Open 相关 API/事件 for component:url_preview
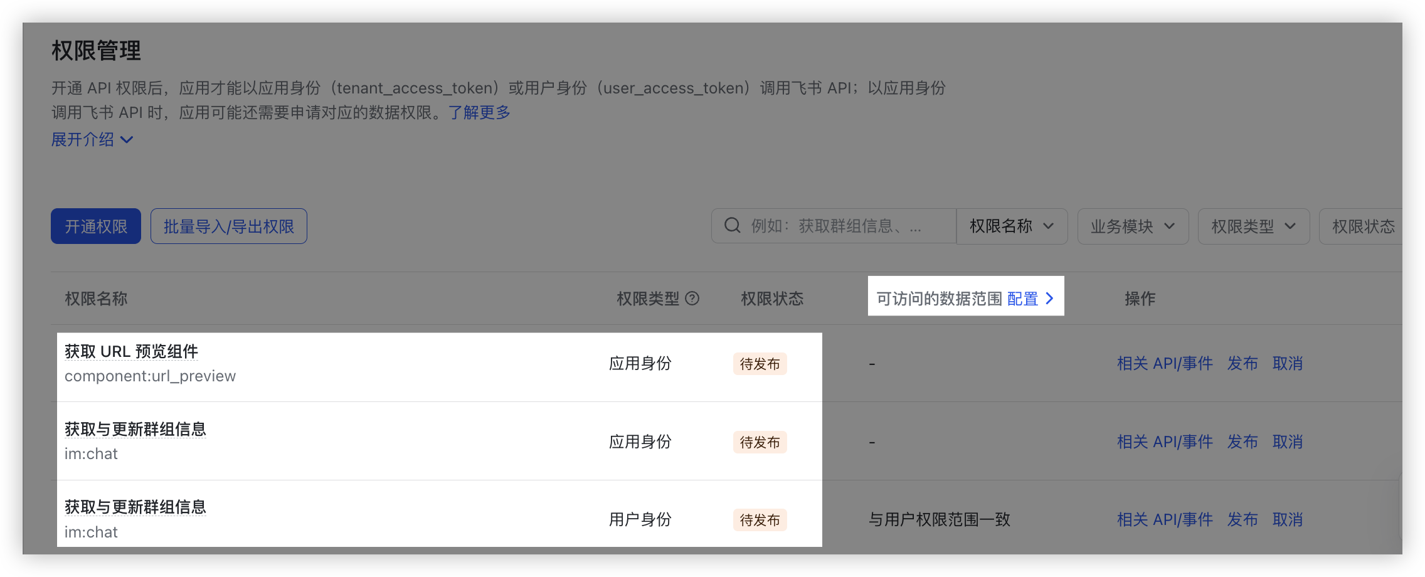The height and width of the screenshot is (577, 1425). point(1165,364)
